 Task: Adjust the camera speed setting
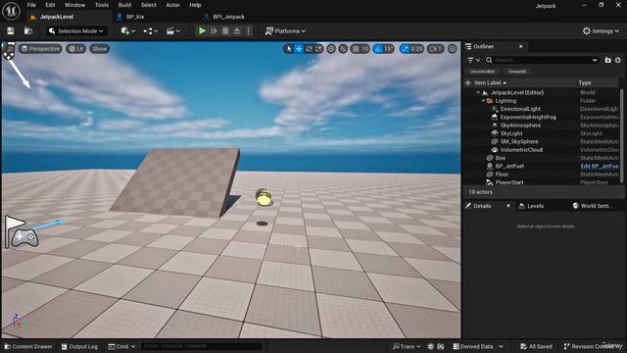[435, 49]
